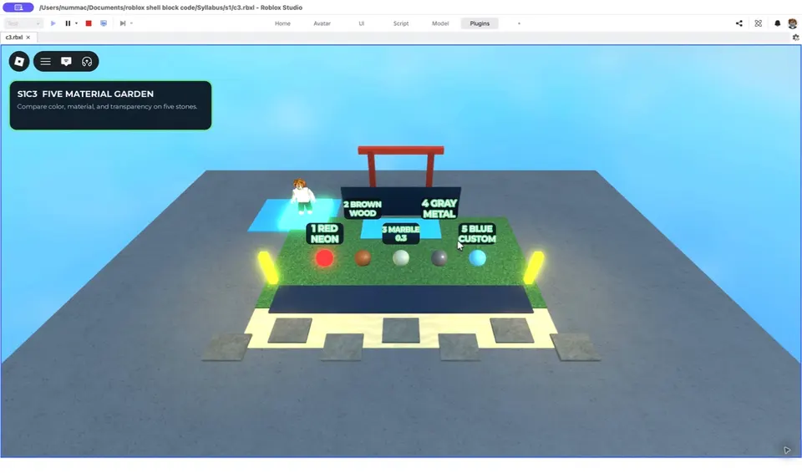Stop the playtest with red square
This screenshot has height=473, width=802.
[89, 23]
